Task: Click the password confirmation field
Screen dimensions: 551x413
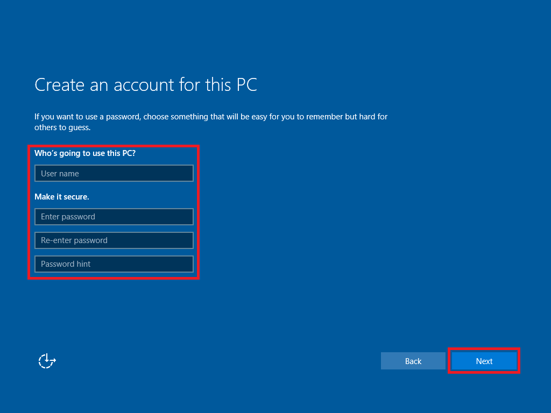Action: (x=114, y=240)
